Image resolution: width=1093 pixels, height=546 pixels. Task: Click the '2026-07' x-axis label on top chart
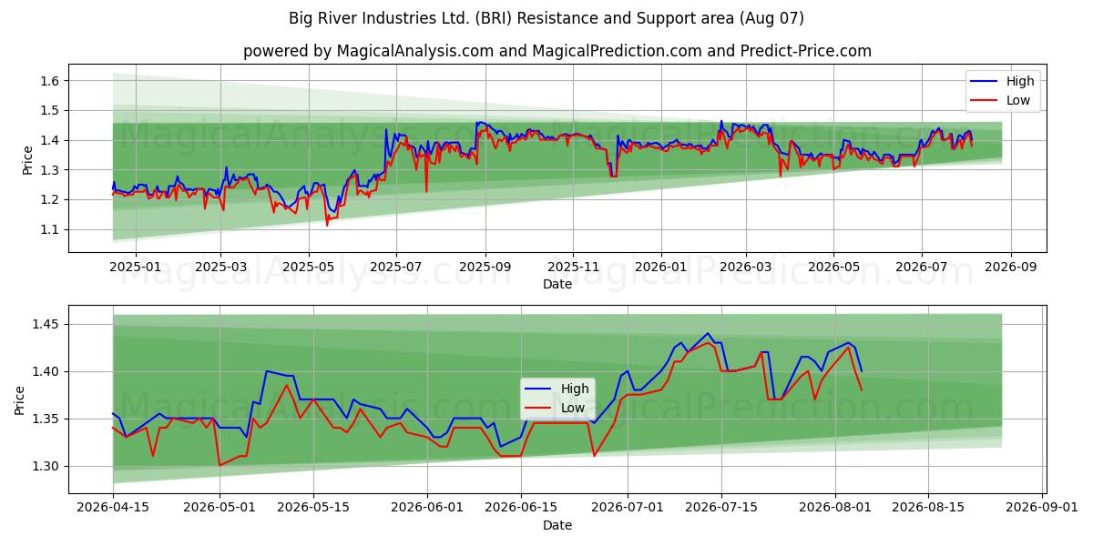(x=922, y=267)
